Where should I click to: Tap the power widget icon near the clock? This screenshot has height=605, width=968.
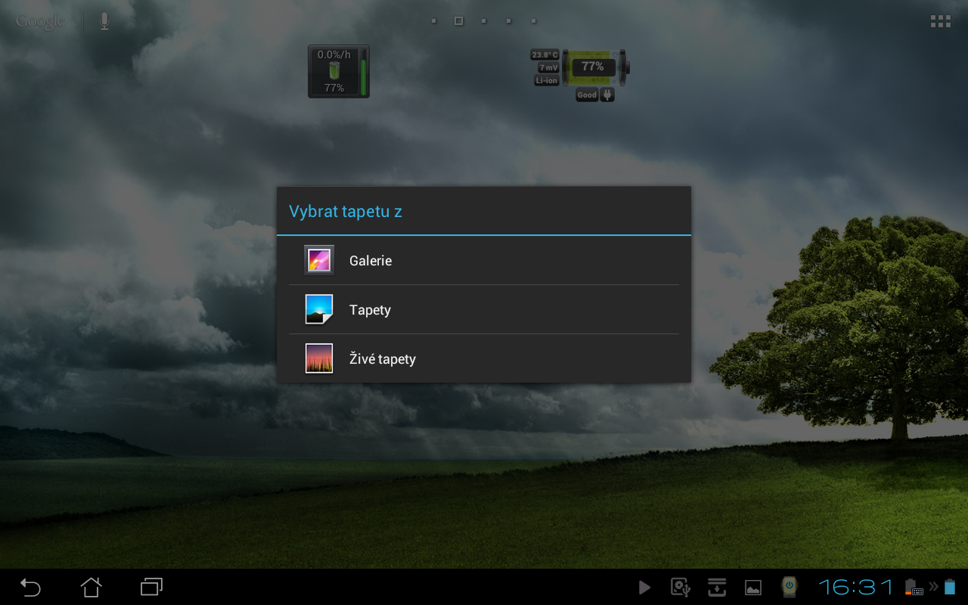pos(789,587)
